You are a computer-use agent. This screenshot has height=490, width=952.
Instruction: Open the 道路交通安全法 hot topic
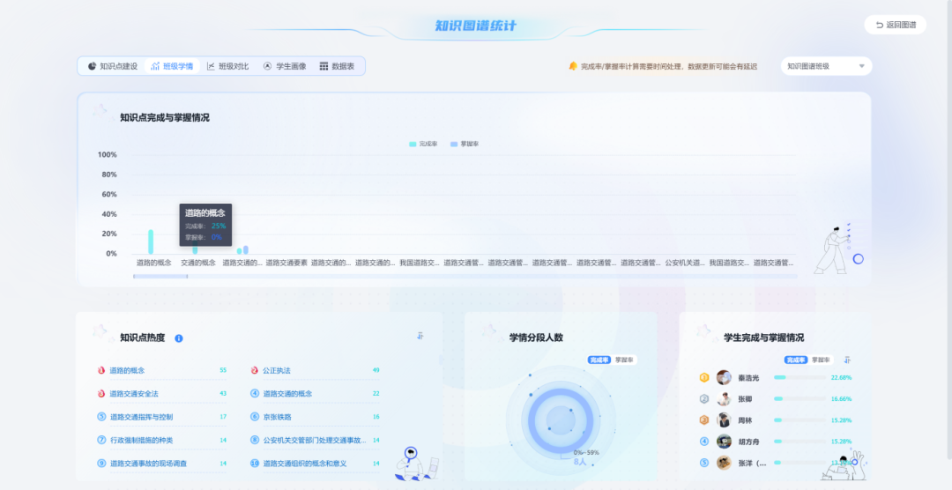(134, 393)
